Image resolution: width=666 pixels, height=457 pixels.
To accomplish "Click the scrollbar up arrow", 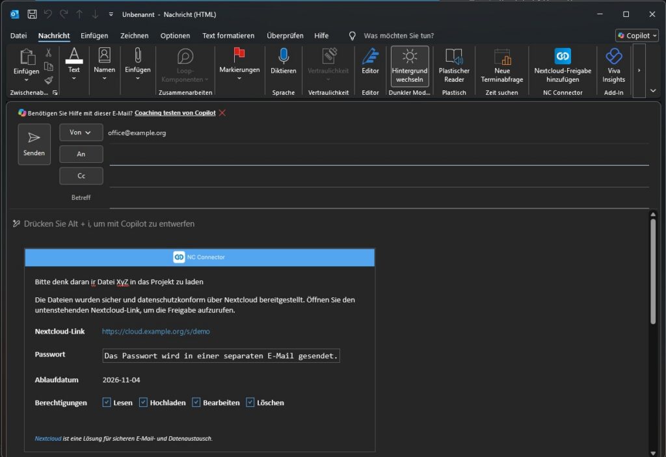I will 653,214.
